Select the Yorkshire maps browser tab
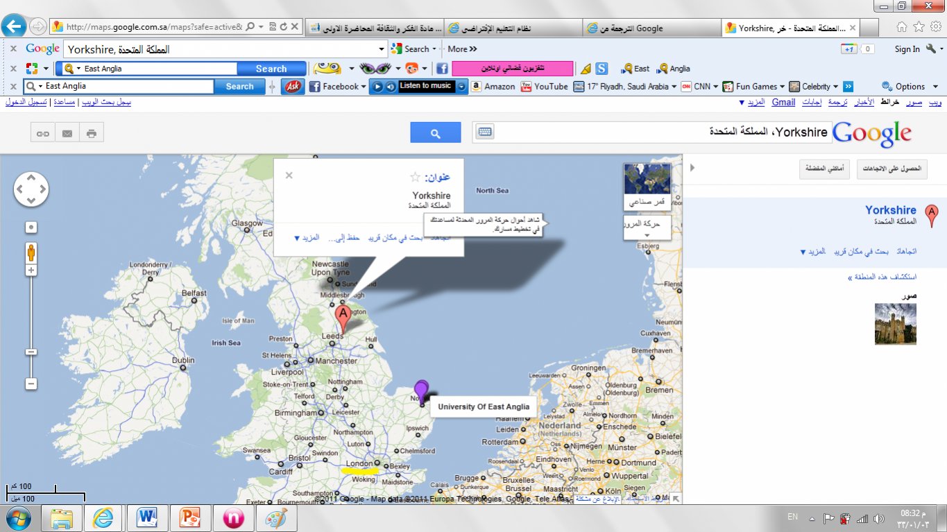Viewport: 947px width, 532px height. (791, 28)
